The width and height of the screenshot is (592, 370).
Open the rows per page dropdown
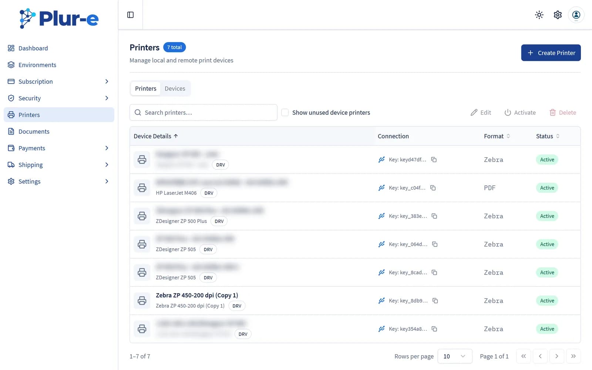(455, 356)
